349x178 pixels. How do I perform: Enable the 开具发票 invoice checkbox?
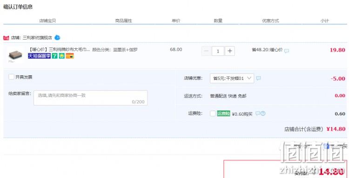pos(11,77)
